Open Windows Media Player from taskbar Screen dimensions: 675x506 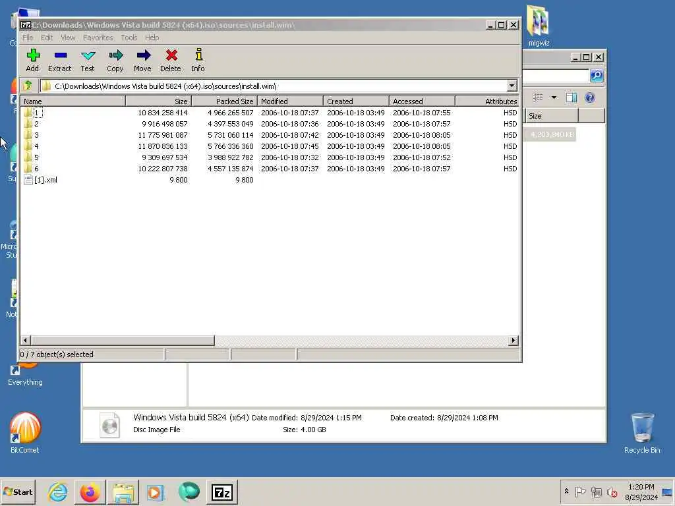(x=156, y=492)
